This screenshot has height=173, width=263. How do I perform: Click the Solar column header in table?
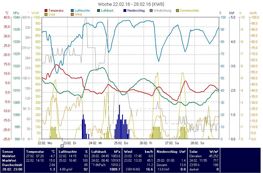(x=194, y=151)
